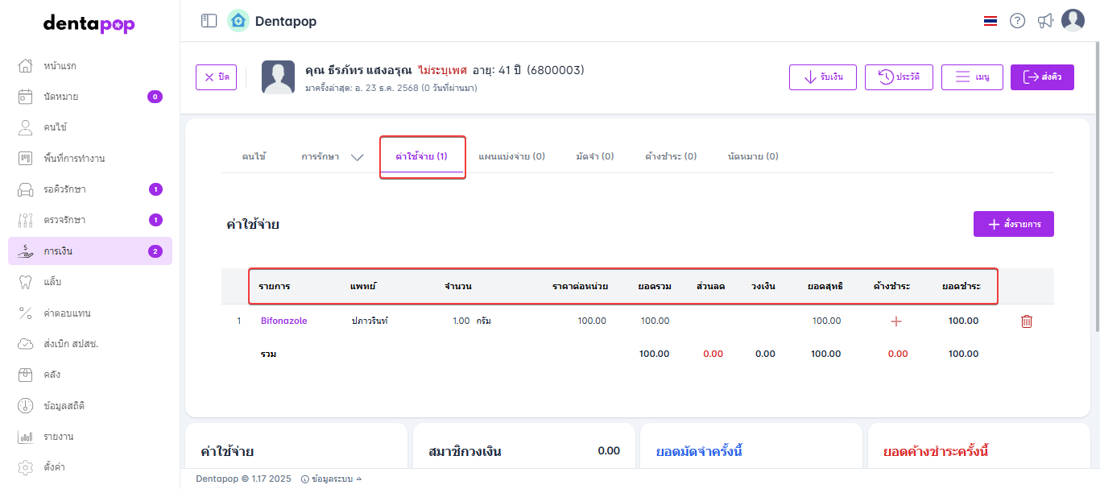
Task: Click the user profile avatar
Action: pos(1073,21)
